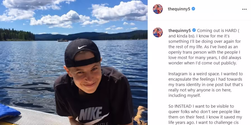Click the NIKE logo on the shirt
Viewport: 251px width, 125px height.
(x=91, y=114)
